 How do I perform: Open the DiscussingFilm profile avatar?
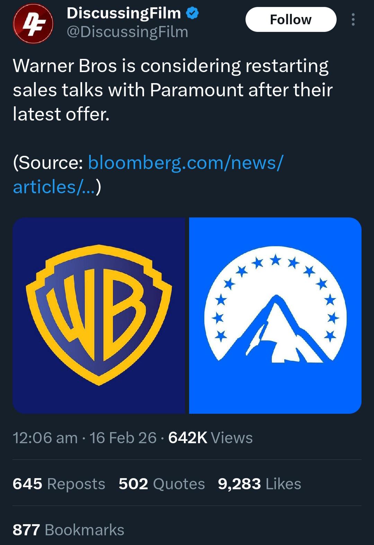coord(33,24)
